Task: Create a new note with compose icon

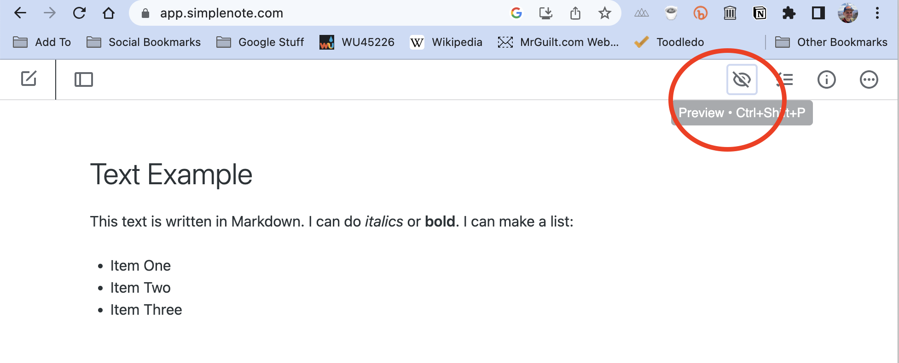Action: [x=29, y=79]
